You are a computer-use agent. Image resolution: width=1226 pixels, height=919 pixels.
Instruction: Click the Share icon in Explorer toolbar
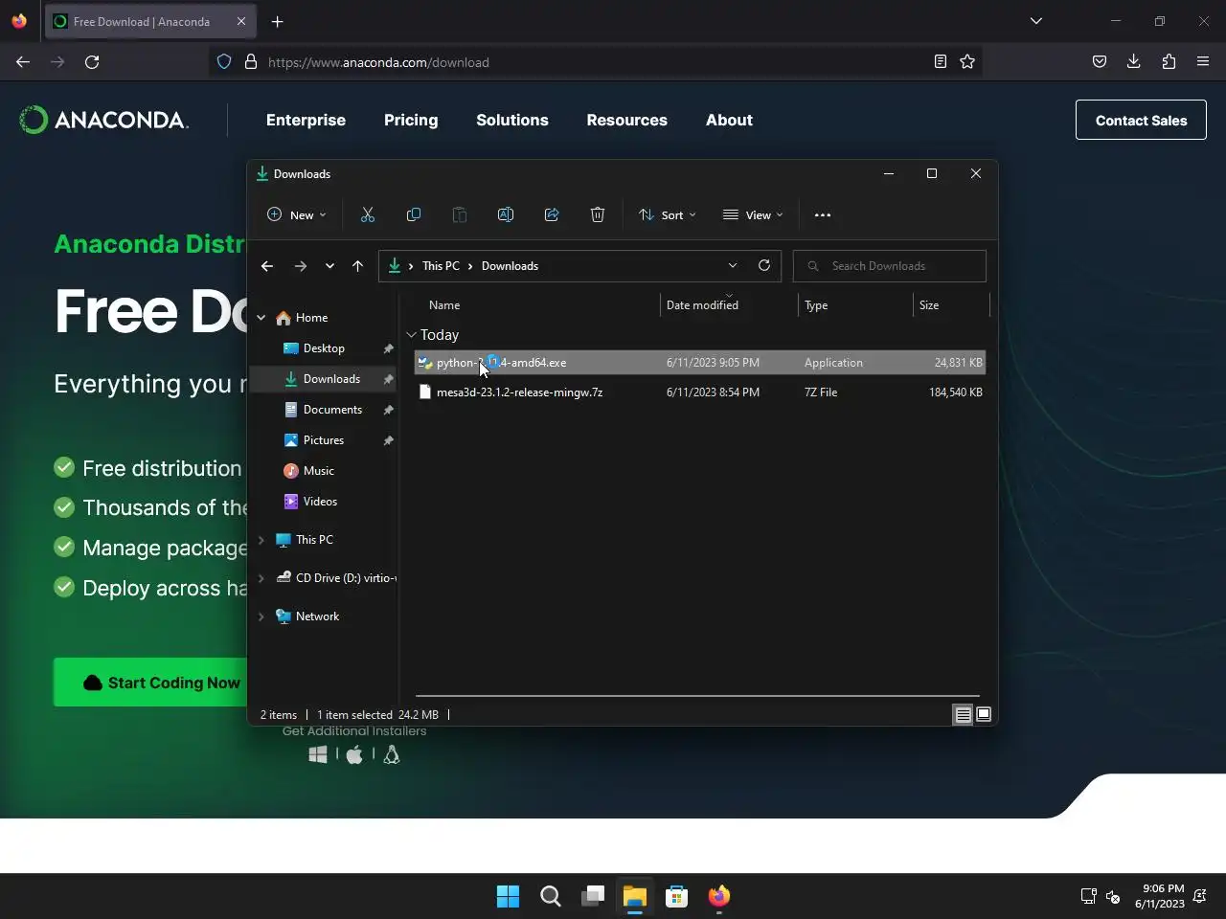point(552,214)
